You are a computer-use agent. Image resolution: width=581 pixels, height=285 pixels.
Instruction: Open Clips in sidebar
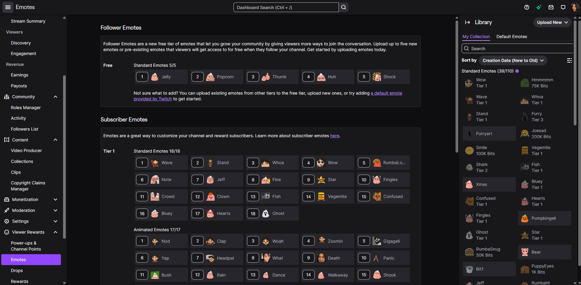click(16, 172)
